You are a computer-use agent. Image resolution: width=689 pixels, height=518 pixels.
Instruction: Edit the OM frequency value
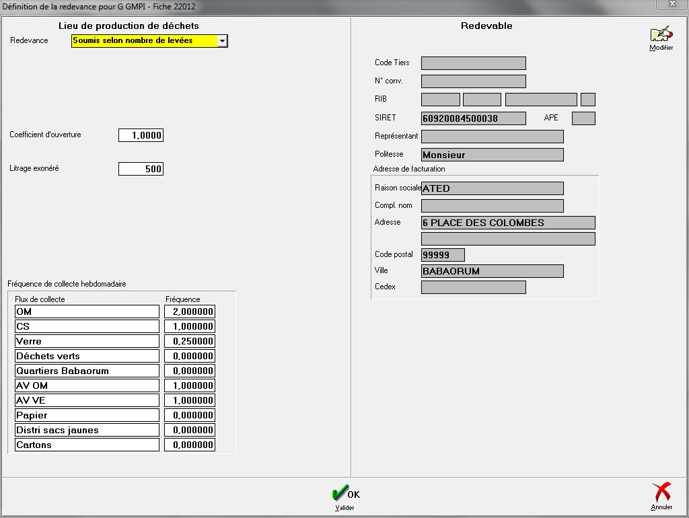click(190, 311)
